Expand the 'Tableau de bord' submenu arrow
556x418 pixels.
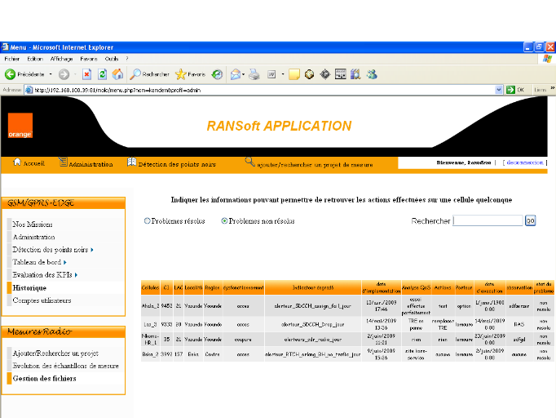click(64, 262)
